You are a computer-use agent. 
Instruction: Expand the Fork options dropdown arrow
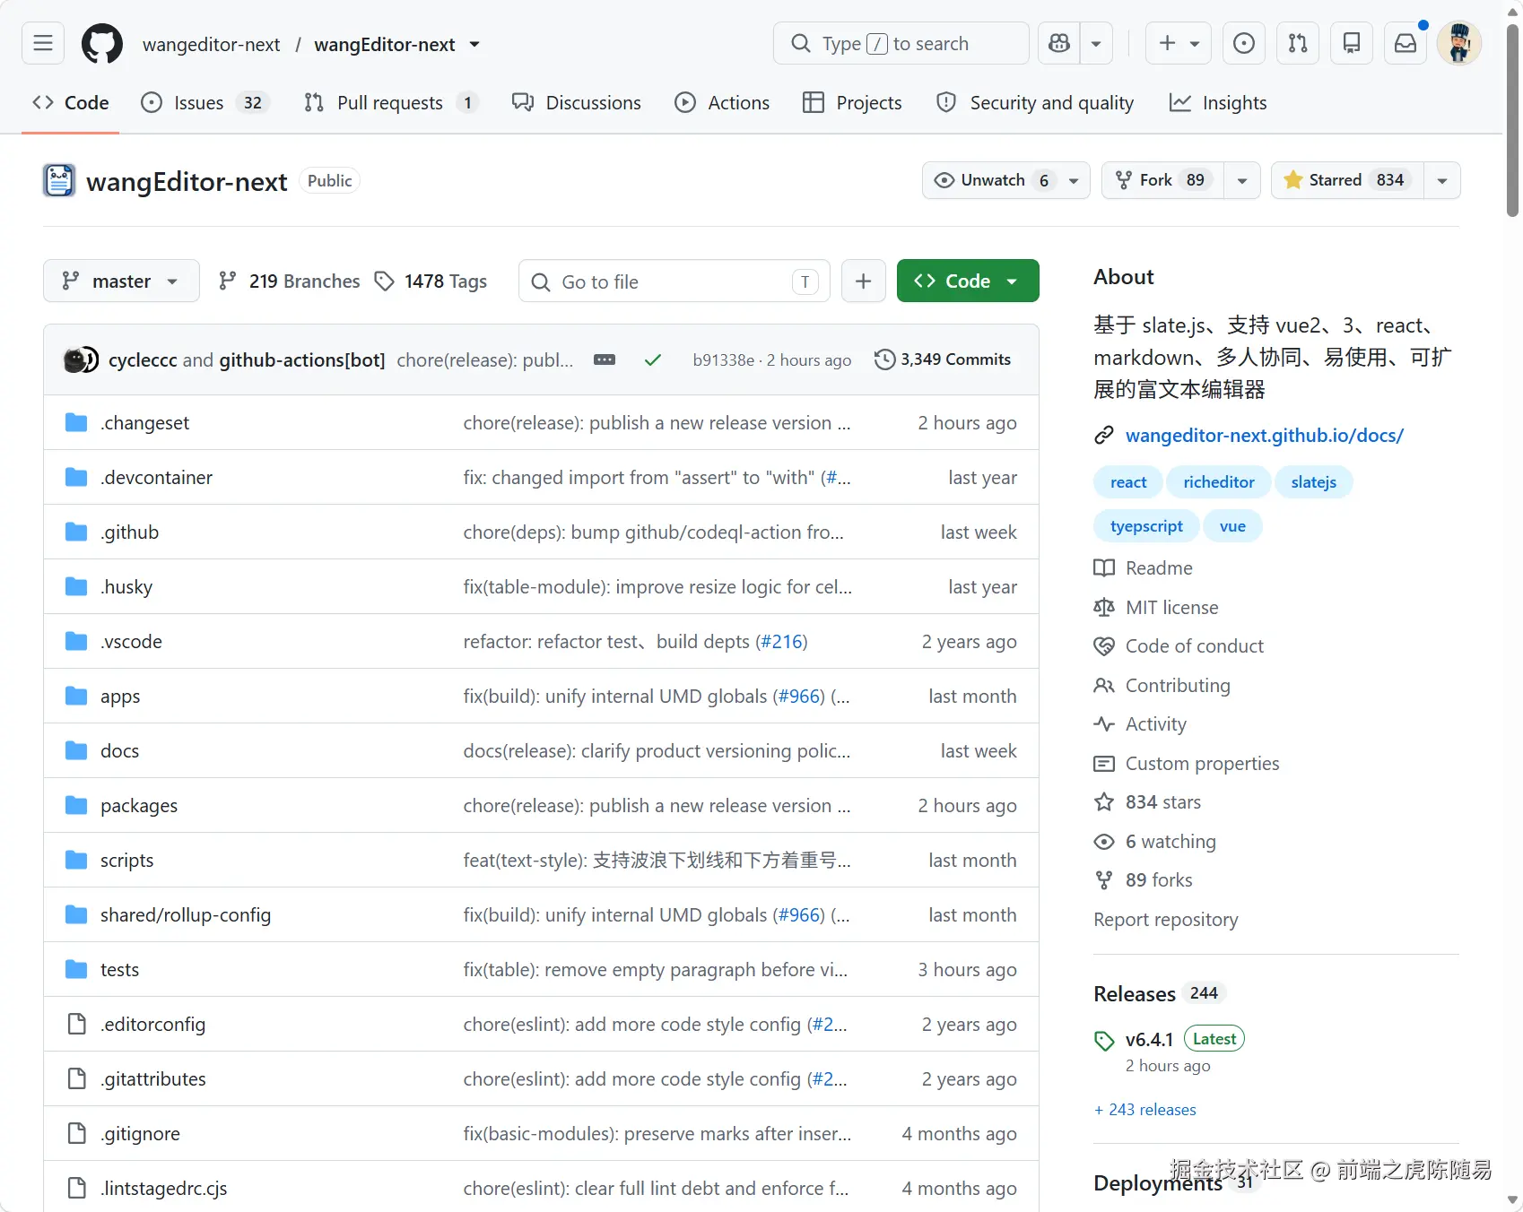click(x=1242, y=180)
